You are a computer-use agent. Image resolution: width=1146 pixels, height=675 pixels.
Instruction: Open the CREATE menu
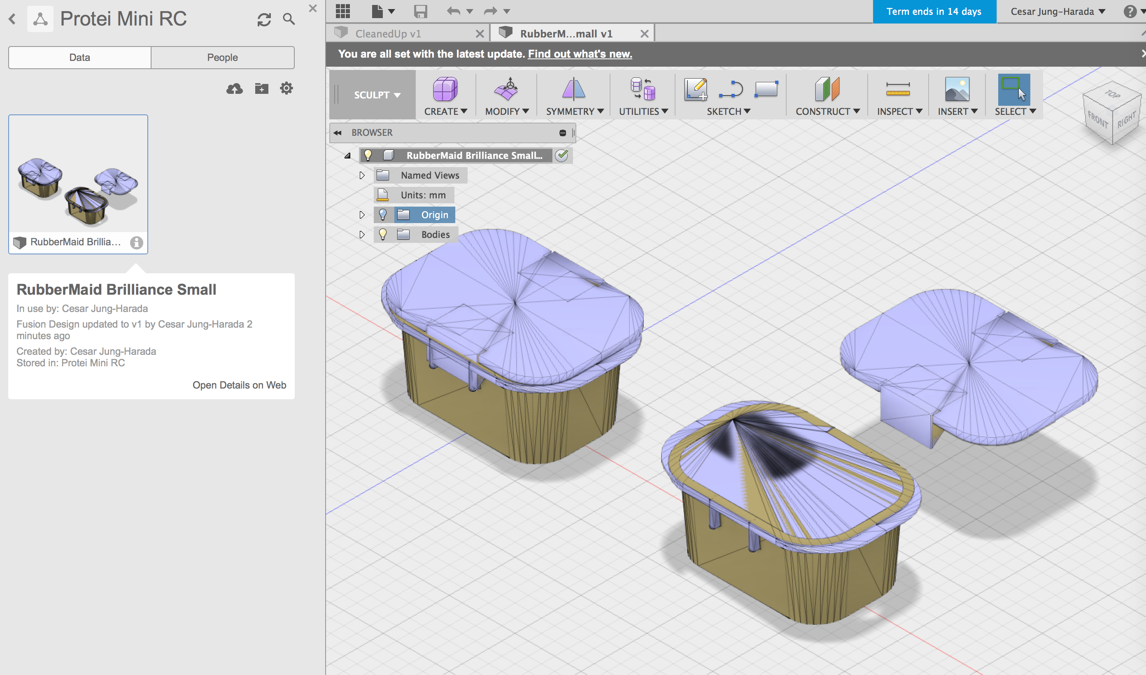point(446,112)
